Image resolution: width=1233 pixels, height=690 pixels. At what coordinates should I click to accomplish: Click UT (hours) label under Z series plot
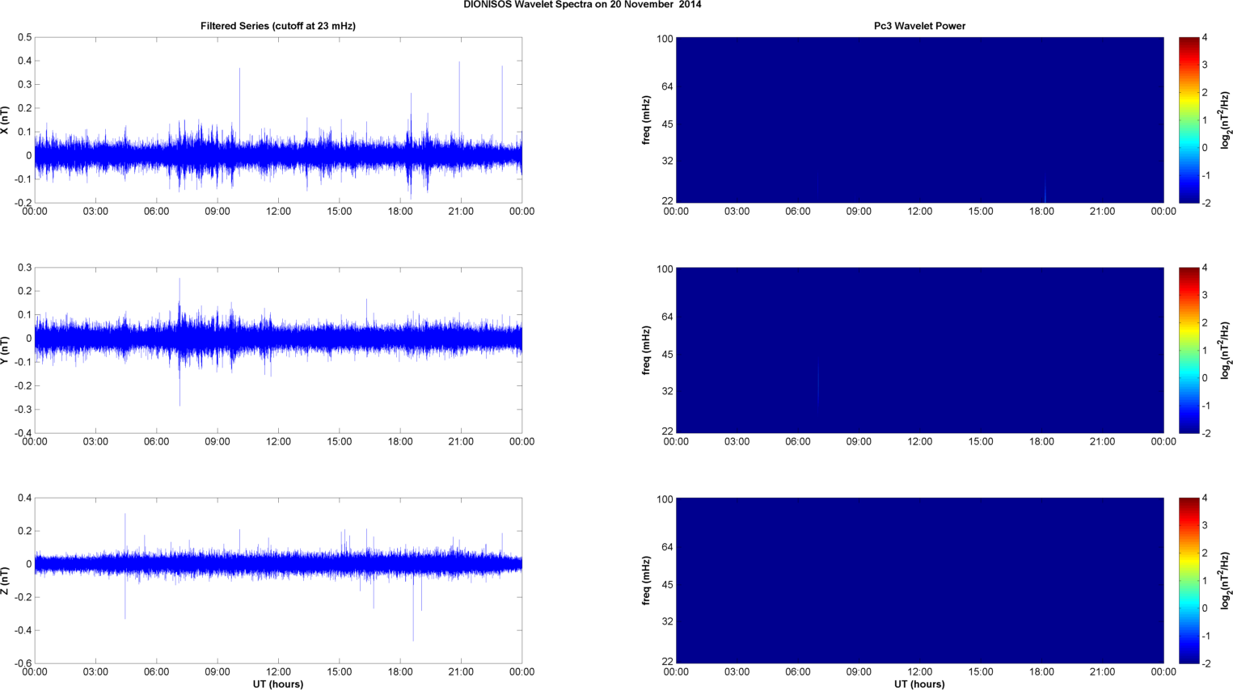point(278,684)
